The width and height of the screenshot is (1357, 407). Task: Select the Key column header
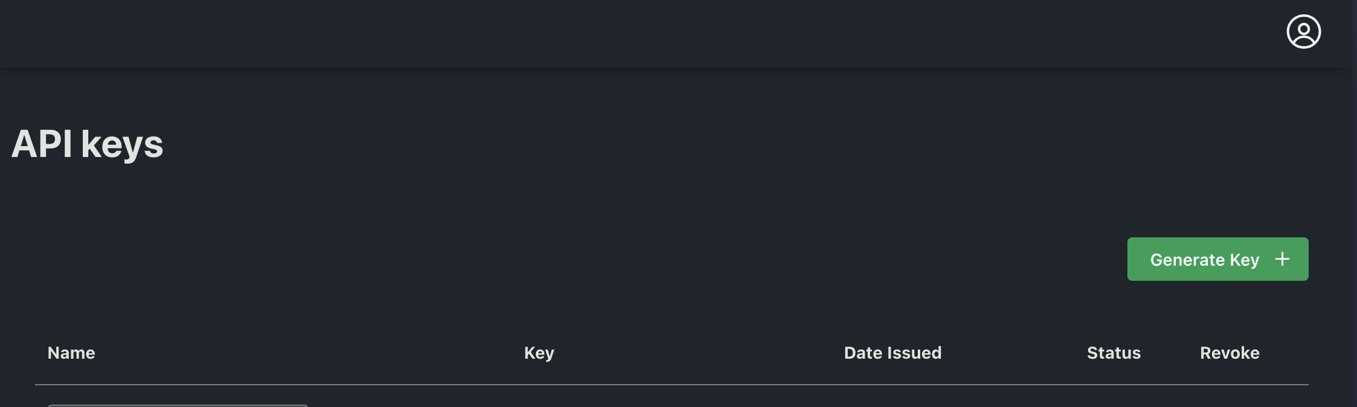pos(539,353)
